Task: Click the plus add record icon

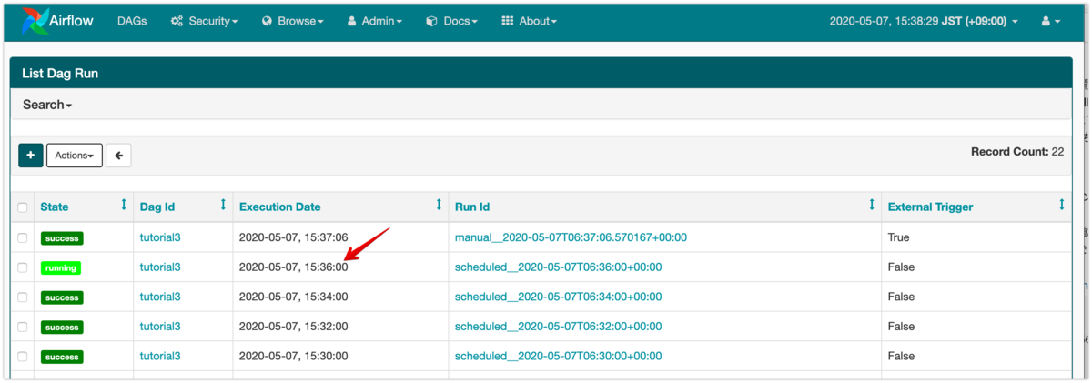Action: [30, 156]
